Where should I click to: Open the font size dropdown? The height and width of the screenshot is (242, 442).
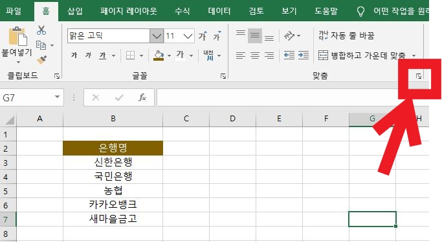pyautogui.click(x=188, y=36)
